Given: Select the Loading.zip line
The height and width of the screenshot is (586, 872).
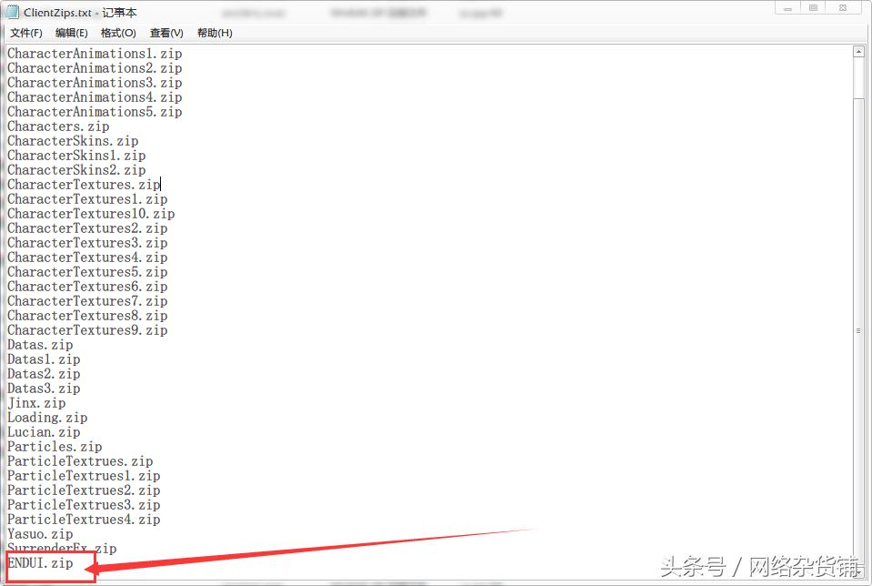Looking at the screenshot, I should pyautogui.click(x=47, y=418).
